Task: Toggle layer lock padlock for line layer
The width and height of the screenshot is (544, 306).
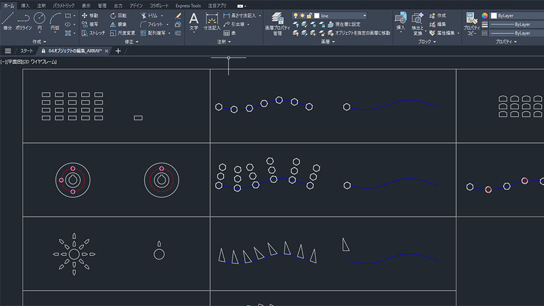Action: point(309,16)
